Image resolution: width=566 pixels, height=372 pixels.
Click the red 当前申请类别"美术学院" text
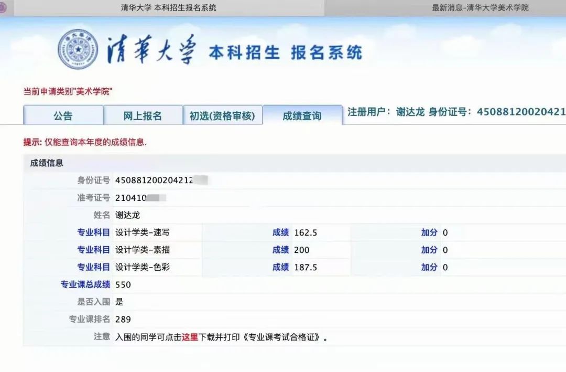coord(68,91)
